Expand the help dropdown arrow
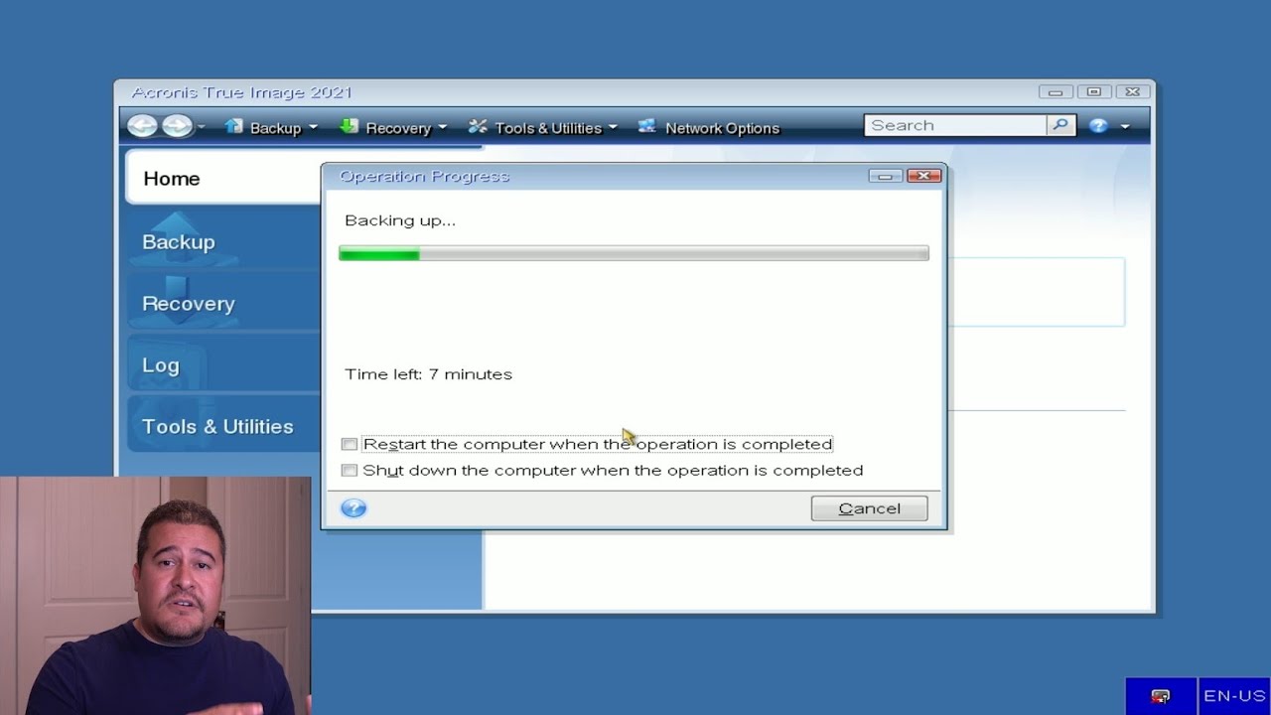This screenshot has width=1271, height=715. [x=1125, y=127]
